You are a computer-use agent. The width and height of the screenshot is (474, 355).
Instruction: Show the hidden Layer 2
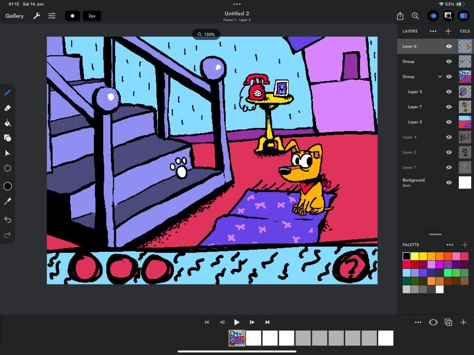[449, 152]
